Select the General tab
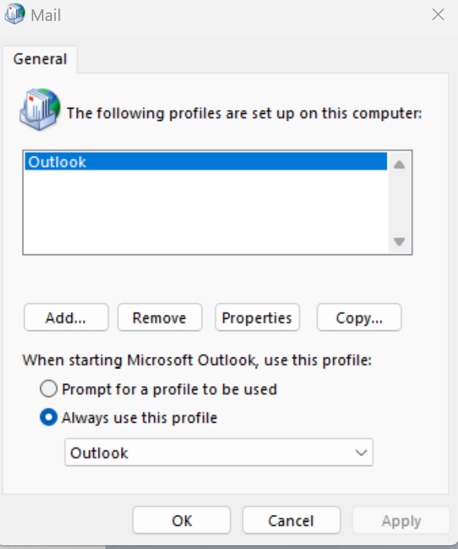 (x=40, y=59)
